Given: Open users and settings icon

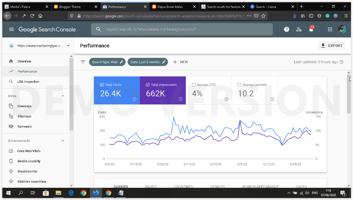Looking at the screenshot, I should 299,29.
